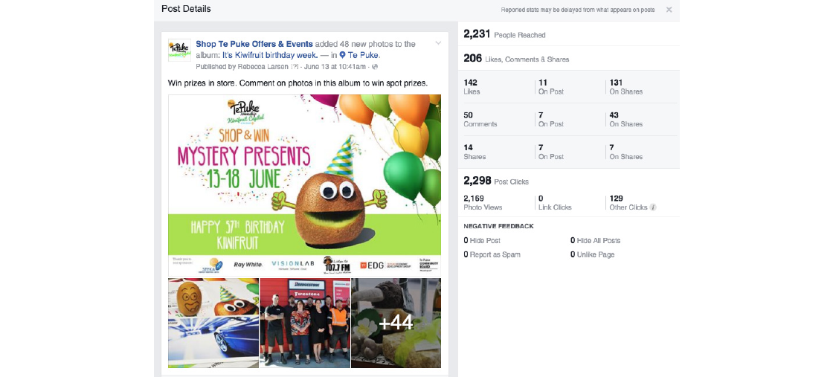This screenshot has height=377, width=833.
Task: Click the 0 Link Clicks stat
Action: (x=555, y=203)
